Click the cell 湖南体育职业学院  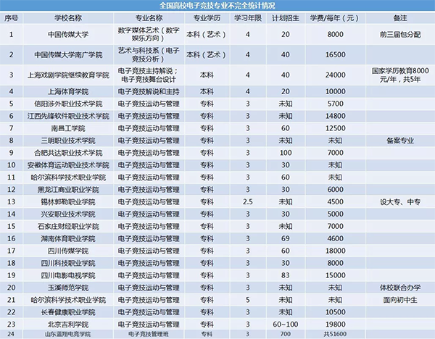pos(68,238)
